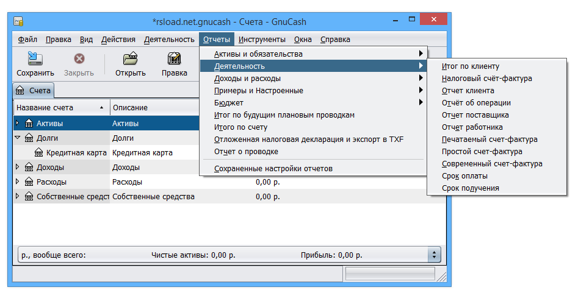Image resolution: width=581 pixels, height=304 pixels.
Task: Open Примеры и Настроенные submenu
Action: tap(314, 90)
